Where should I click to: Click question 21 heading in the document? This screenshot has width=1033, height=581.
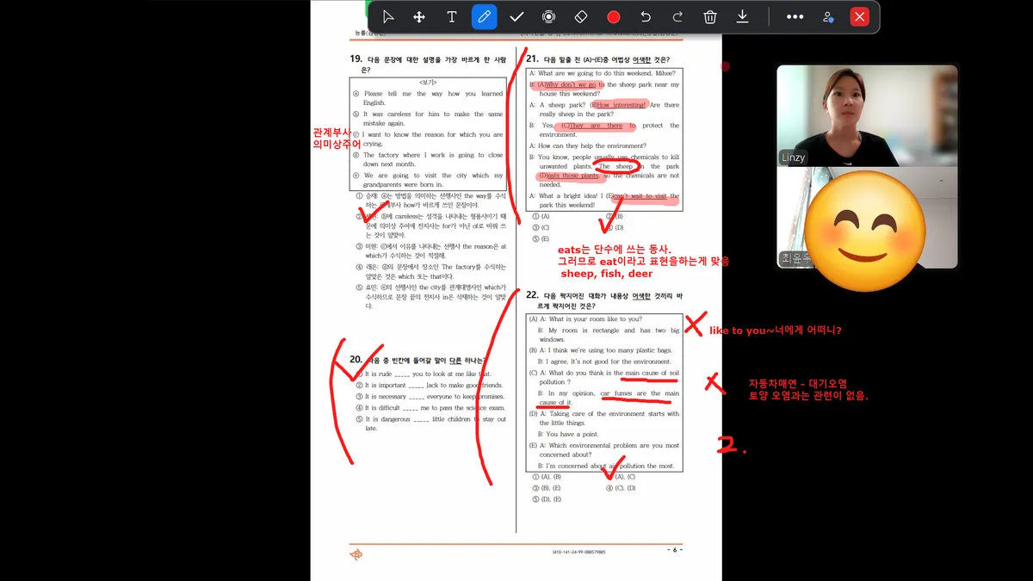603,59
